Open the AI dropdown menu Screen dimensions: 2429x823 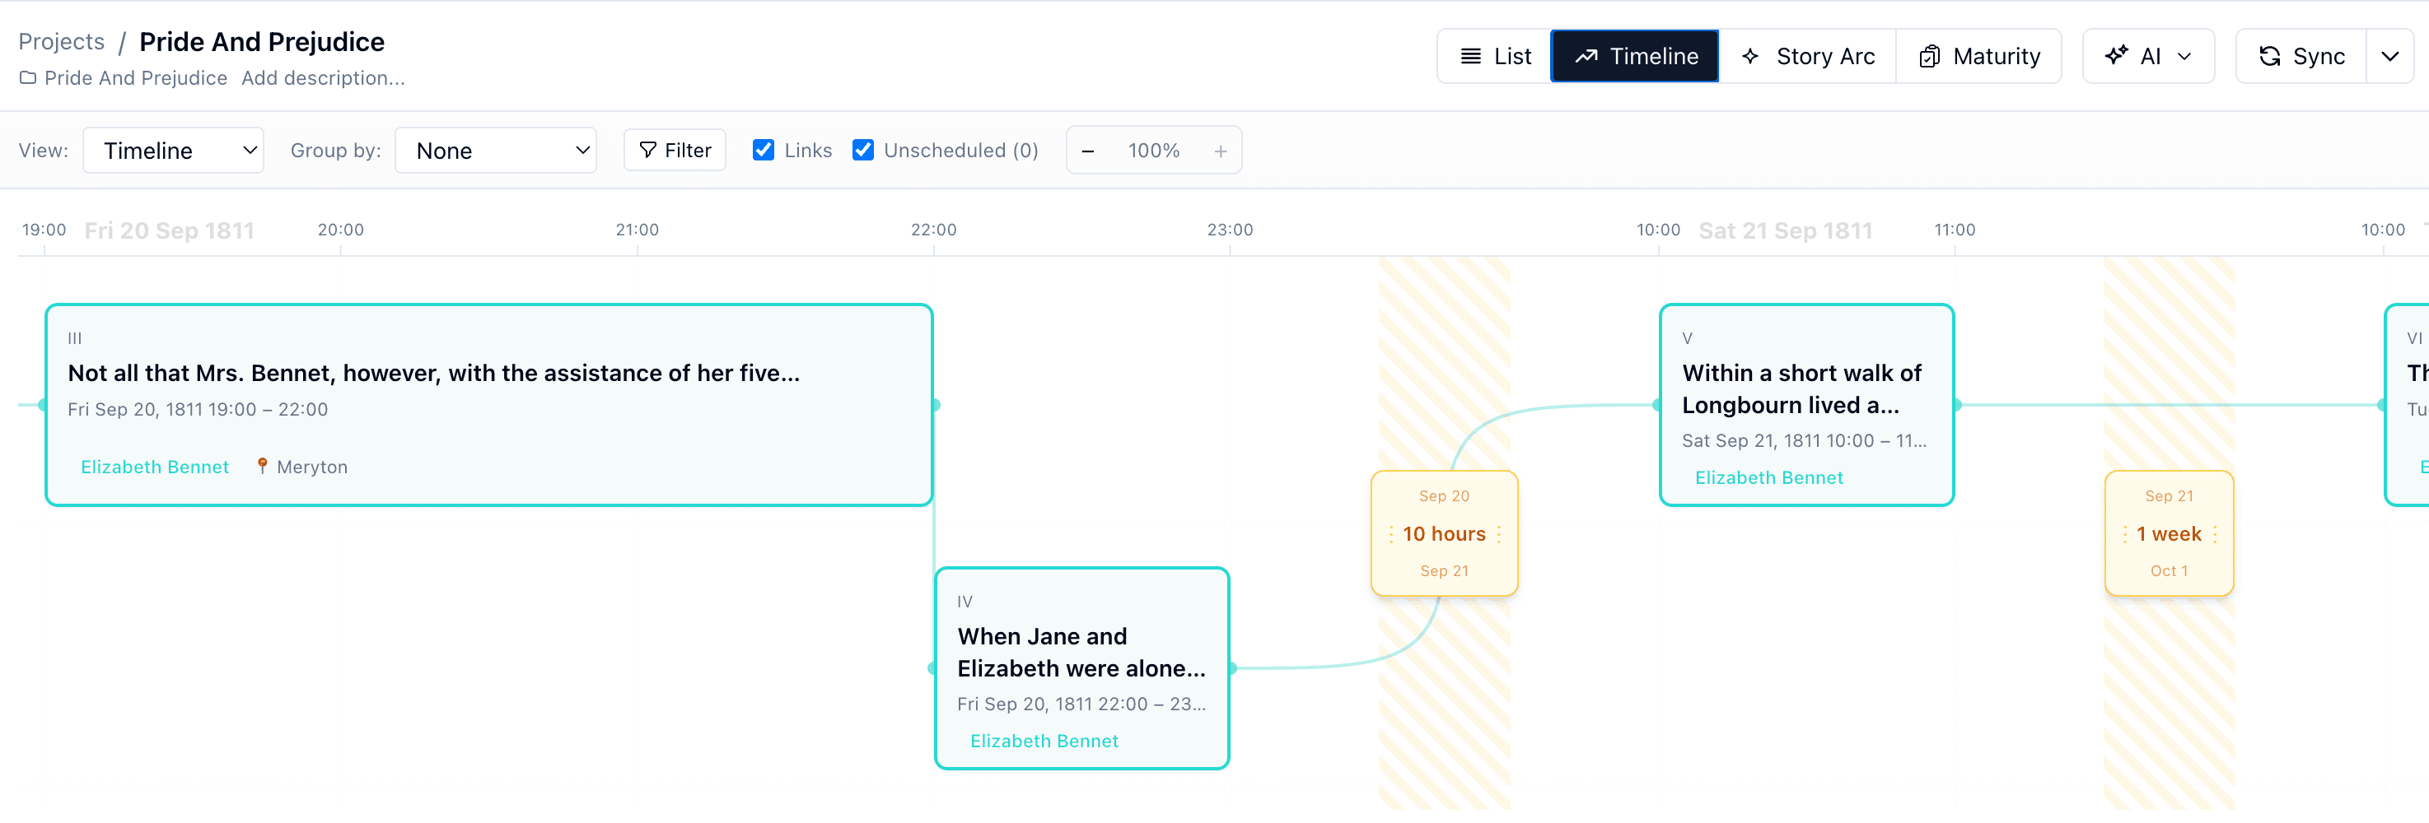(2148, 57)
